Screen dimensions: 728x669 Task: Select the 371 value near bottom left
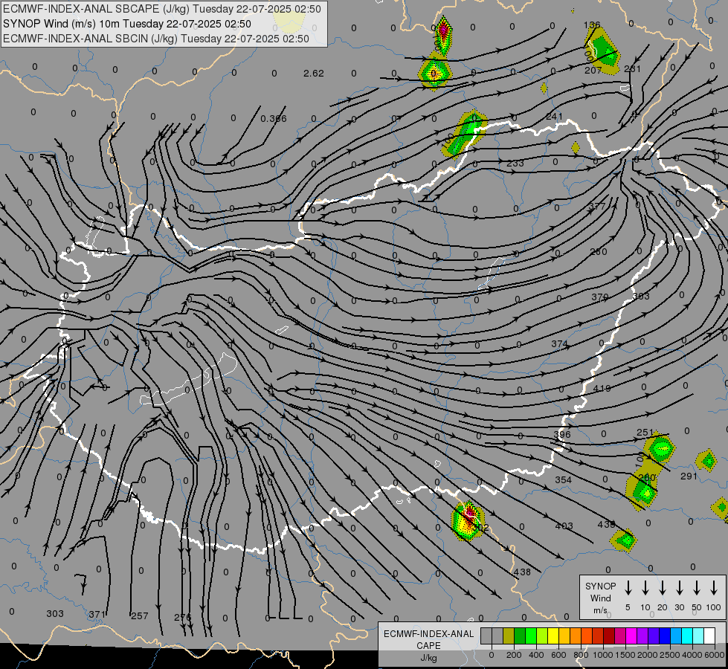point(97,615)
